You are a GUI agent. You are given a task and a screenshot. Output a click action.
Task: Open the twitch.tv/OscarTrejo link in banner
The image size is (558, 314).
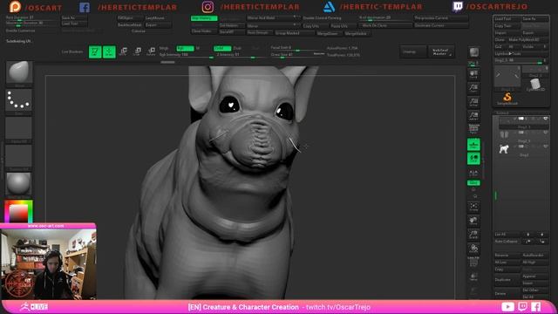338,307
